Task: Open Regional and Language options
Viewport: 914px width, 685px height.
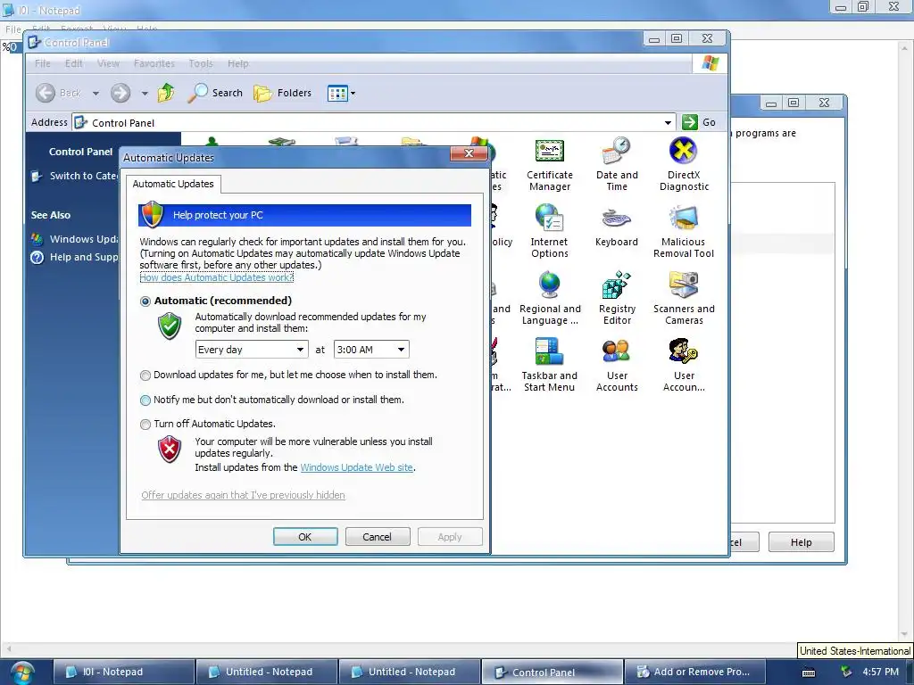Action: tap(549, 298)
